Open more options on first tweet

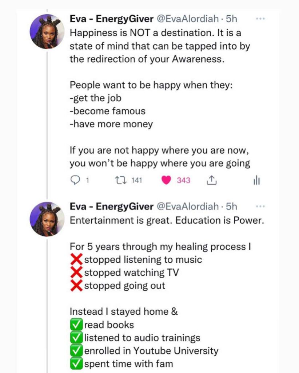260,18
